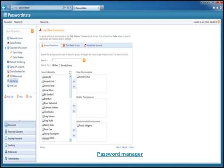This screenshot has height=168, width=224.
Task: Click the browser Favorites star icon
Action: pyautogui.click(x=217, y=8)
